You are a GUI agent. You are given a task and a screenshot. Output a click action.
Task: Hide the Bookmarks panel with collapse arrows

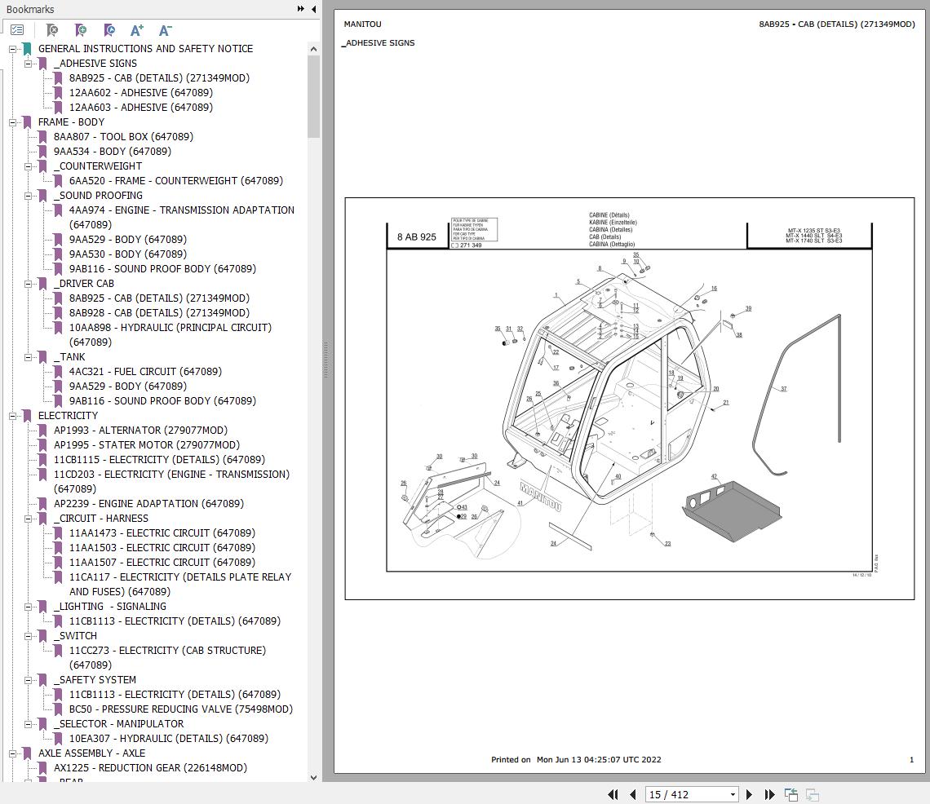click(300, 9)
